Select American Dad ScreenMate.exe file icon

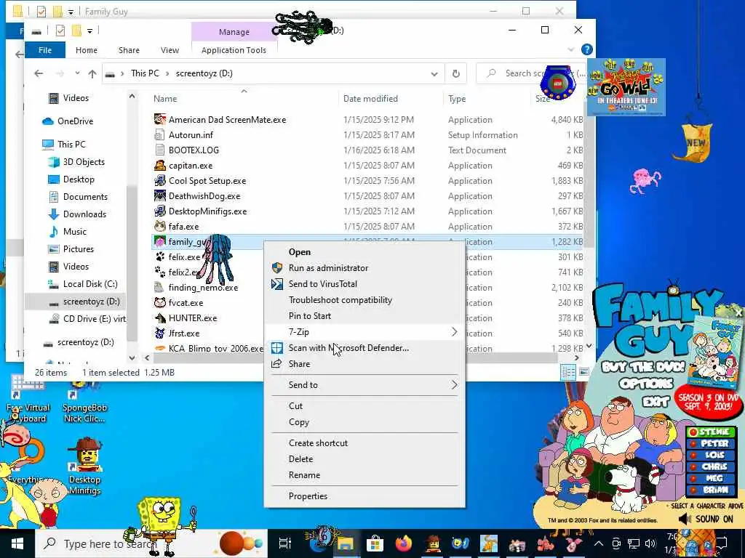(159, 120)
